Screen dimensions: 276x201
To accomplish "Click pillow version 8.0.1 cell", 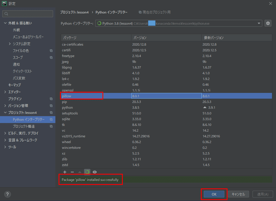I will (x=166, y=96).
